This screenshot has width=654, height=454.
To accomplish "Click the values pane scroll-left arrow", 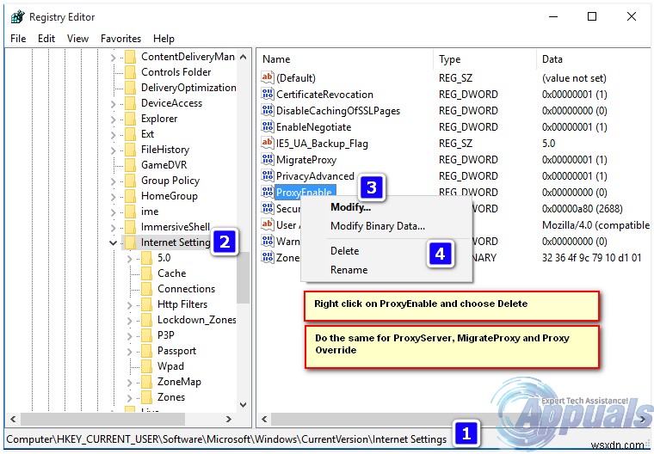I will pyautogui.click(x=264, y=419).
